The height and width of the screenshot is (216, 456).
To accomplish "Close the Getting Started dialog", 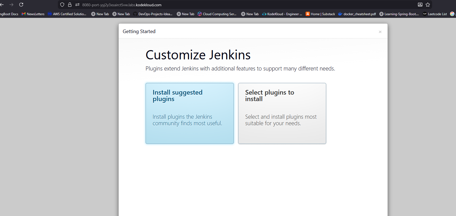I will (380, 32).
